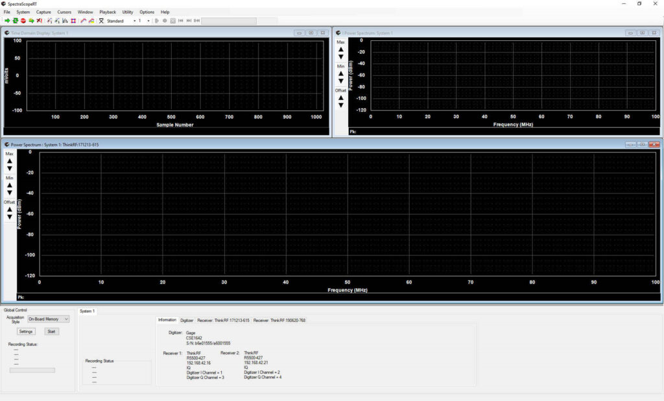Increase Offset in top-right Power Spectrum window
Image resolution: width=664 pixels, height=401 pixels.
pyautogui.click(x=341, y=98)
